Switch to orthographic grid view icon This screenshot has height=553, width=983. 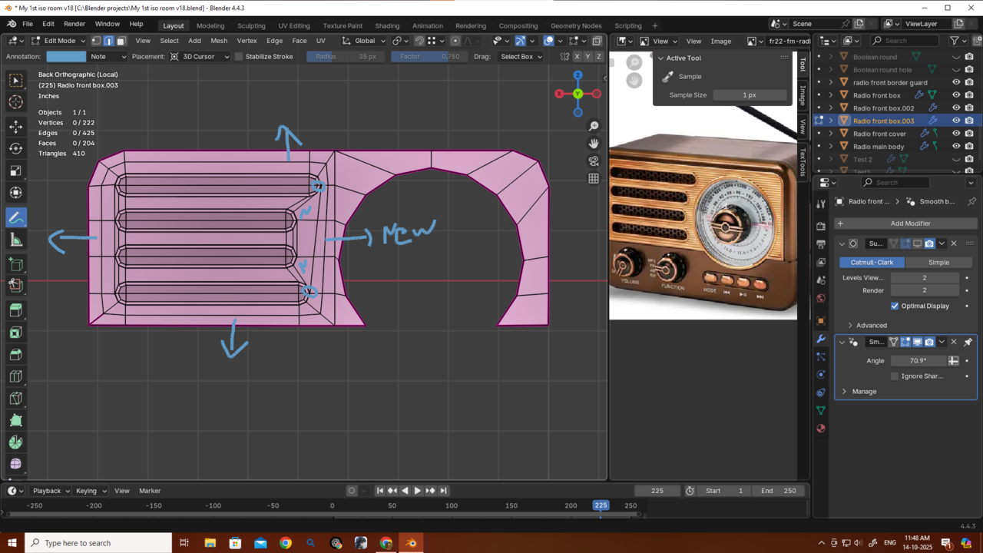coord(594,179)
